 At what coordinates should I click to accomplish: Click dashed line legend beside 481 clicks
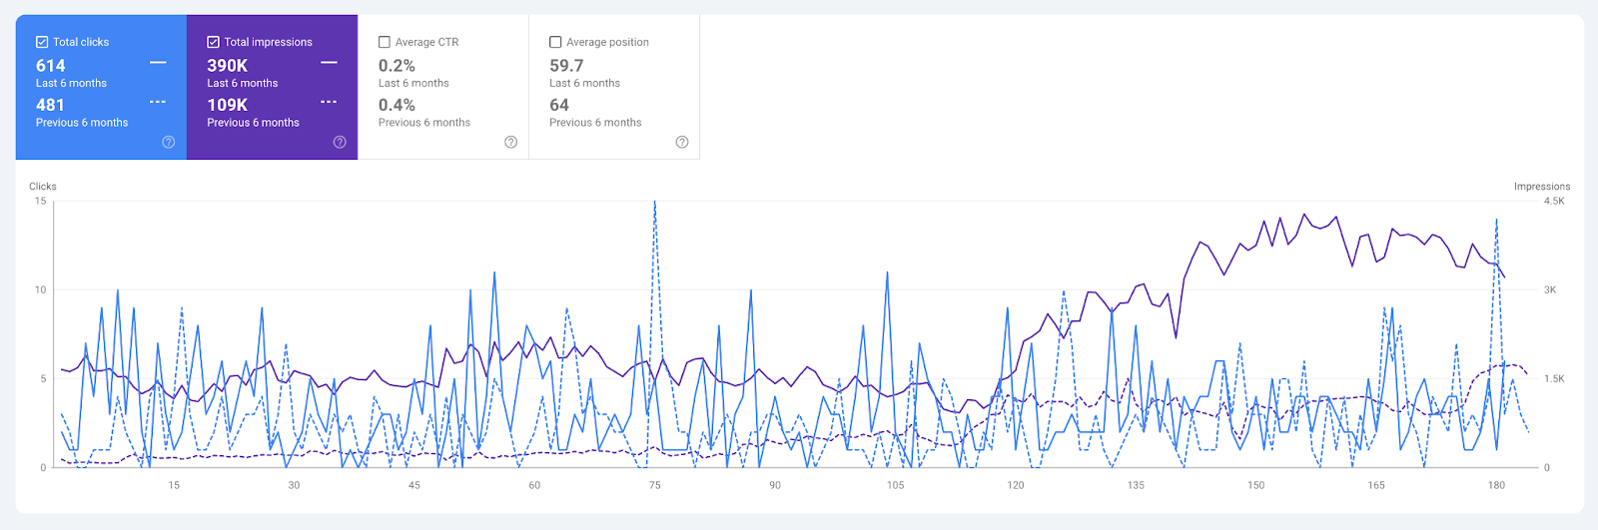158,102
